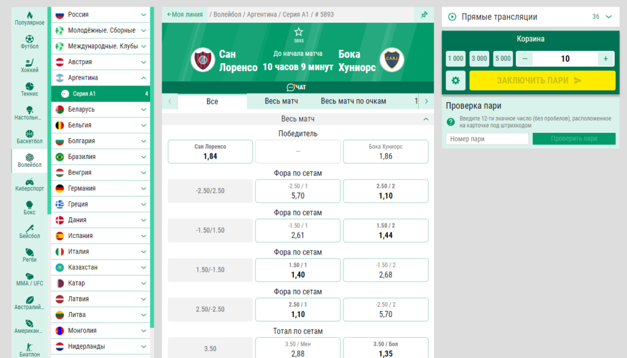Expand the Россия country list
627x358 pixels.
[x=101, y=15]
